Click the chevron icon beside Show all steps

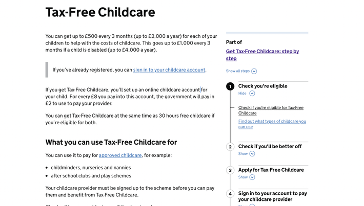[x=254, y=71]
